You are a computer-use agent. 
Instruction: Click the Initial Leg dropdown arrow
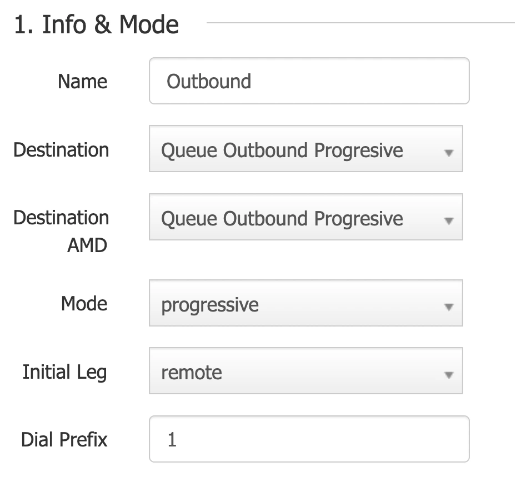coord(449,375)
